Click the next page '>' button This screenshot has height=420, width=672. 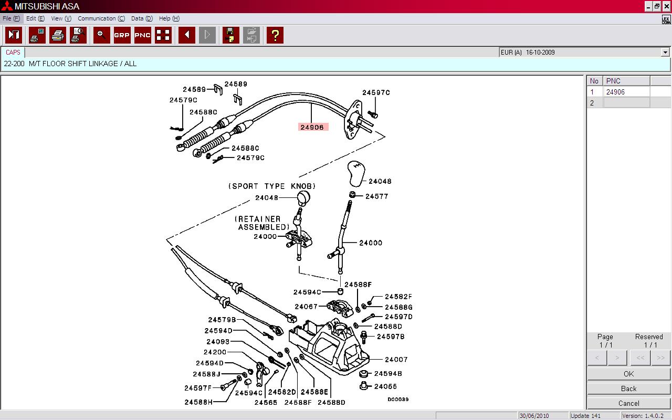pyautogui.click(x=617, y=358)
